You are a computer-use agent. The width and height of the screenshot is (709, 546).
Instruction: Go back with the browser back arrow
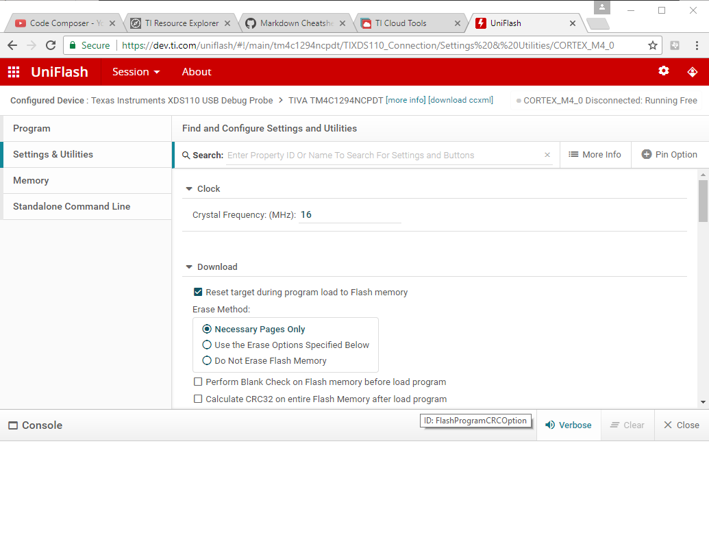click(12, 45)
